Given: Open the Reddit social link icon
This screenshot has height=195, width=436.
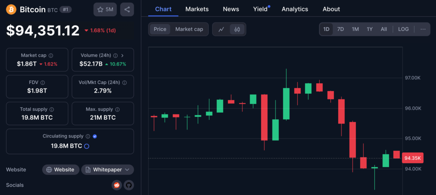Looking at the screenshot, I should (x=117, y=185).
